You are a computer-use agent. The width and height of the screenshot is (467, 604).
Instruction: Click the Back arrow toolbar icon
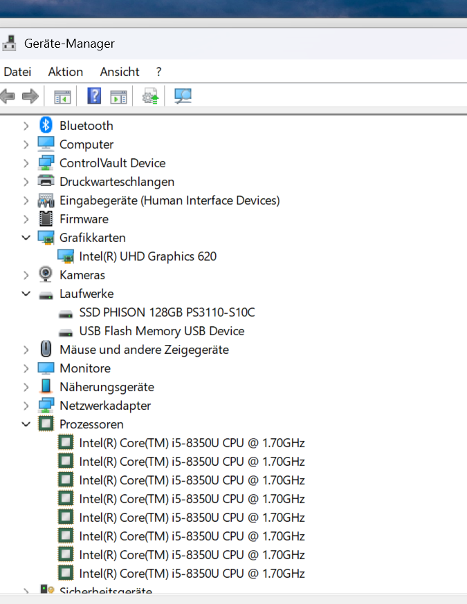coord(8,96)
